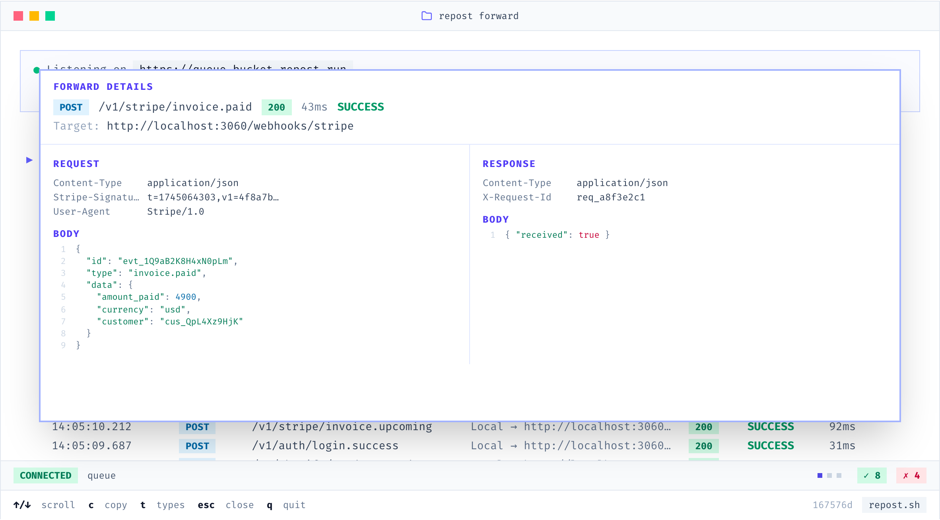
Task: Click the folder icon in title bar
Action: pos(426,16)
